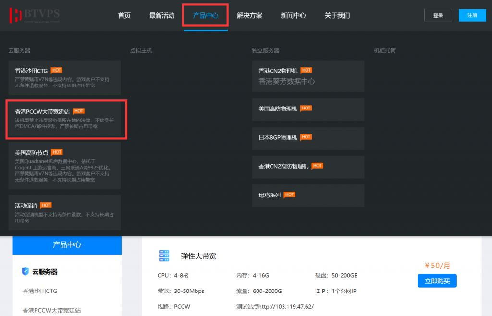Viewport: 492px width, 316px height.
Task: Open the 香港沙田CTG cloud server card
Action: [x=65, y=78]
